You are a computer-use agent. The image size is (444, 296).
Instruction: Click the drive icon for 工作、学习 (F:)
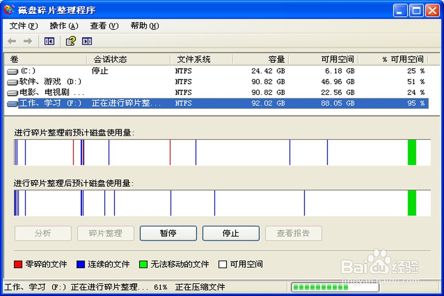[11, 103]
